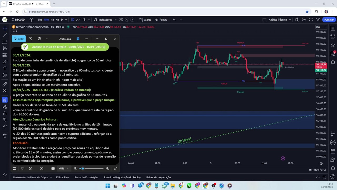Remove drawings using the trash icon
Screen dimensions: 337x190
[x=4, y=136]
